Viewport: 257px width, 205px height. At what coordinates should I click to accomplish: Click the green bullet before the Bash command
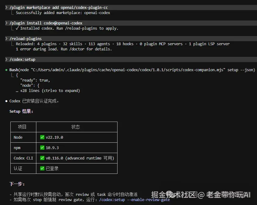6,70
